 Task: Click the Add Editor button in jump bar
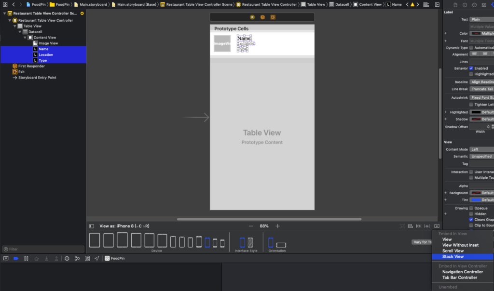tap(437, 4)
